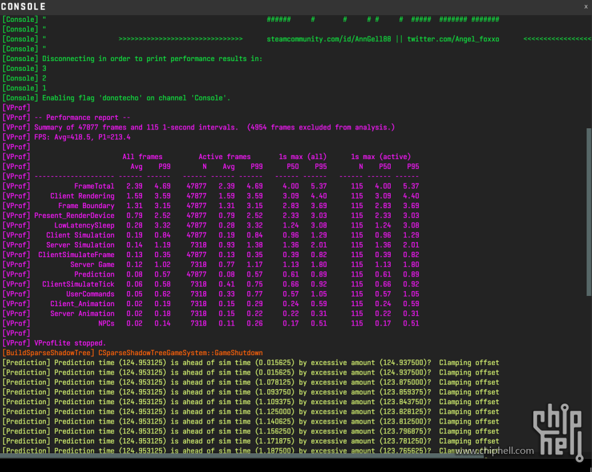Click the CSparseShadowTreeGameSystem::GameShutdown text
This screenshot has height=472, width=592.
point(180,353)
